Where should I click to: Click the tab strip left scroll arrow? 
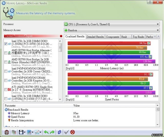155,36
